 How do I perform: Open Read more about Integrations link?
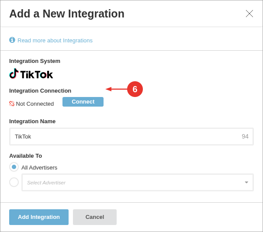coord(55,41)
